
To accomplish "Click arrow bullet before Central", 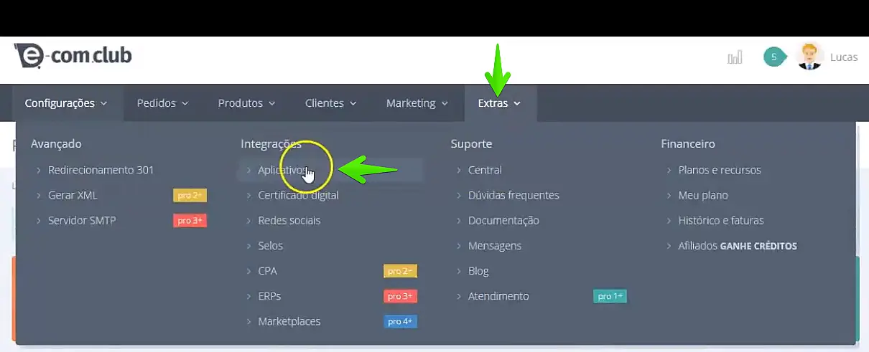I will click(x=459, y=171).
